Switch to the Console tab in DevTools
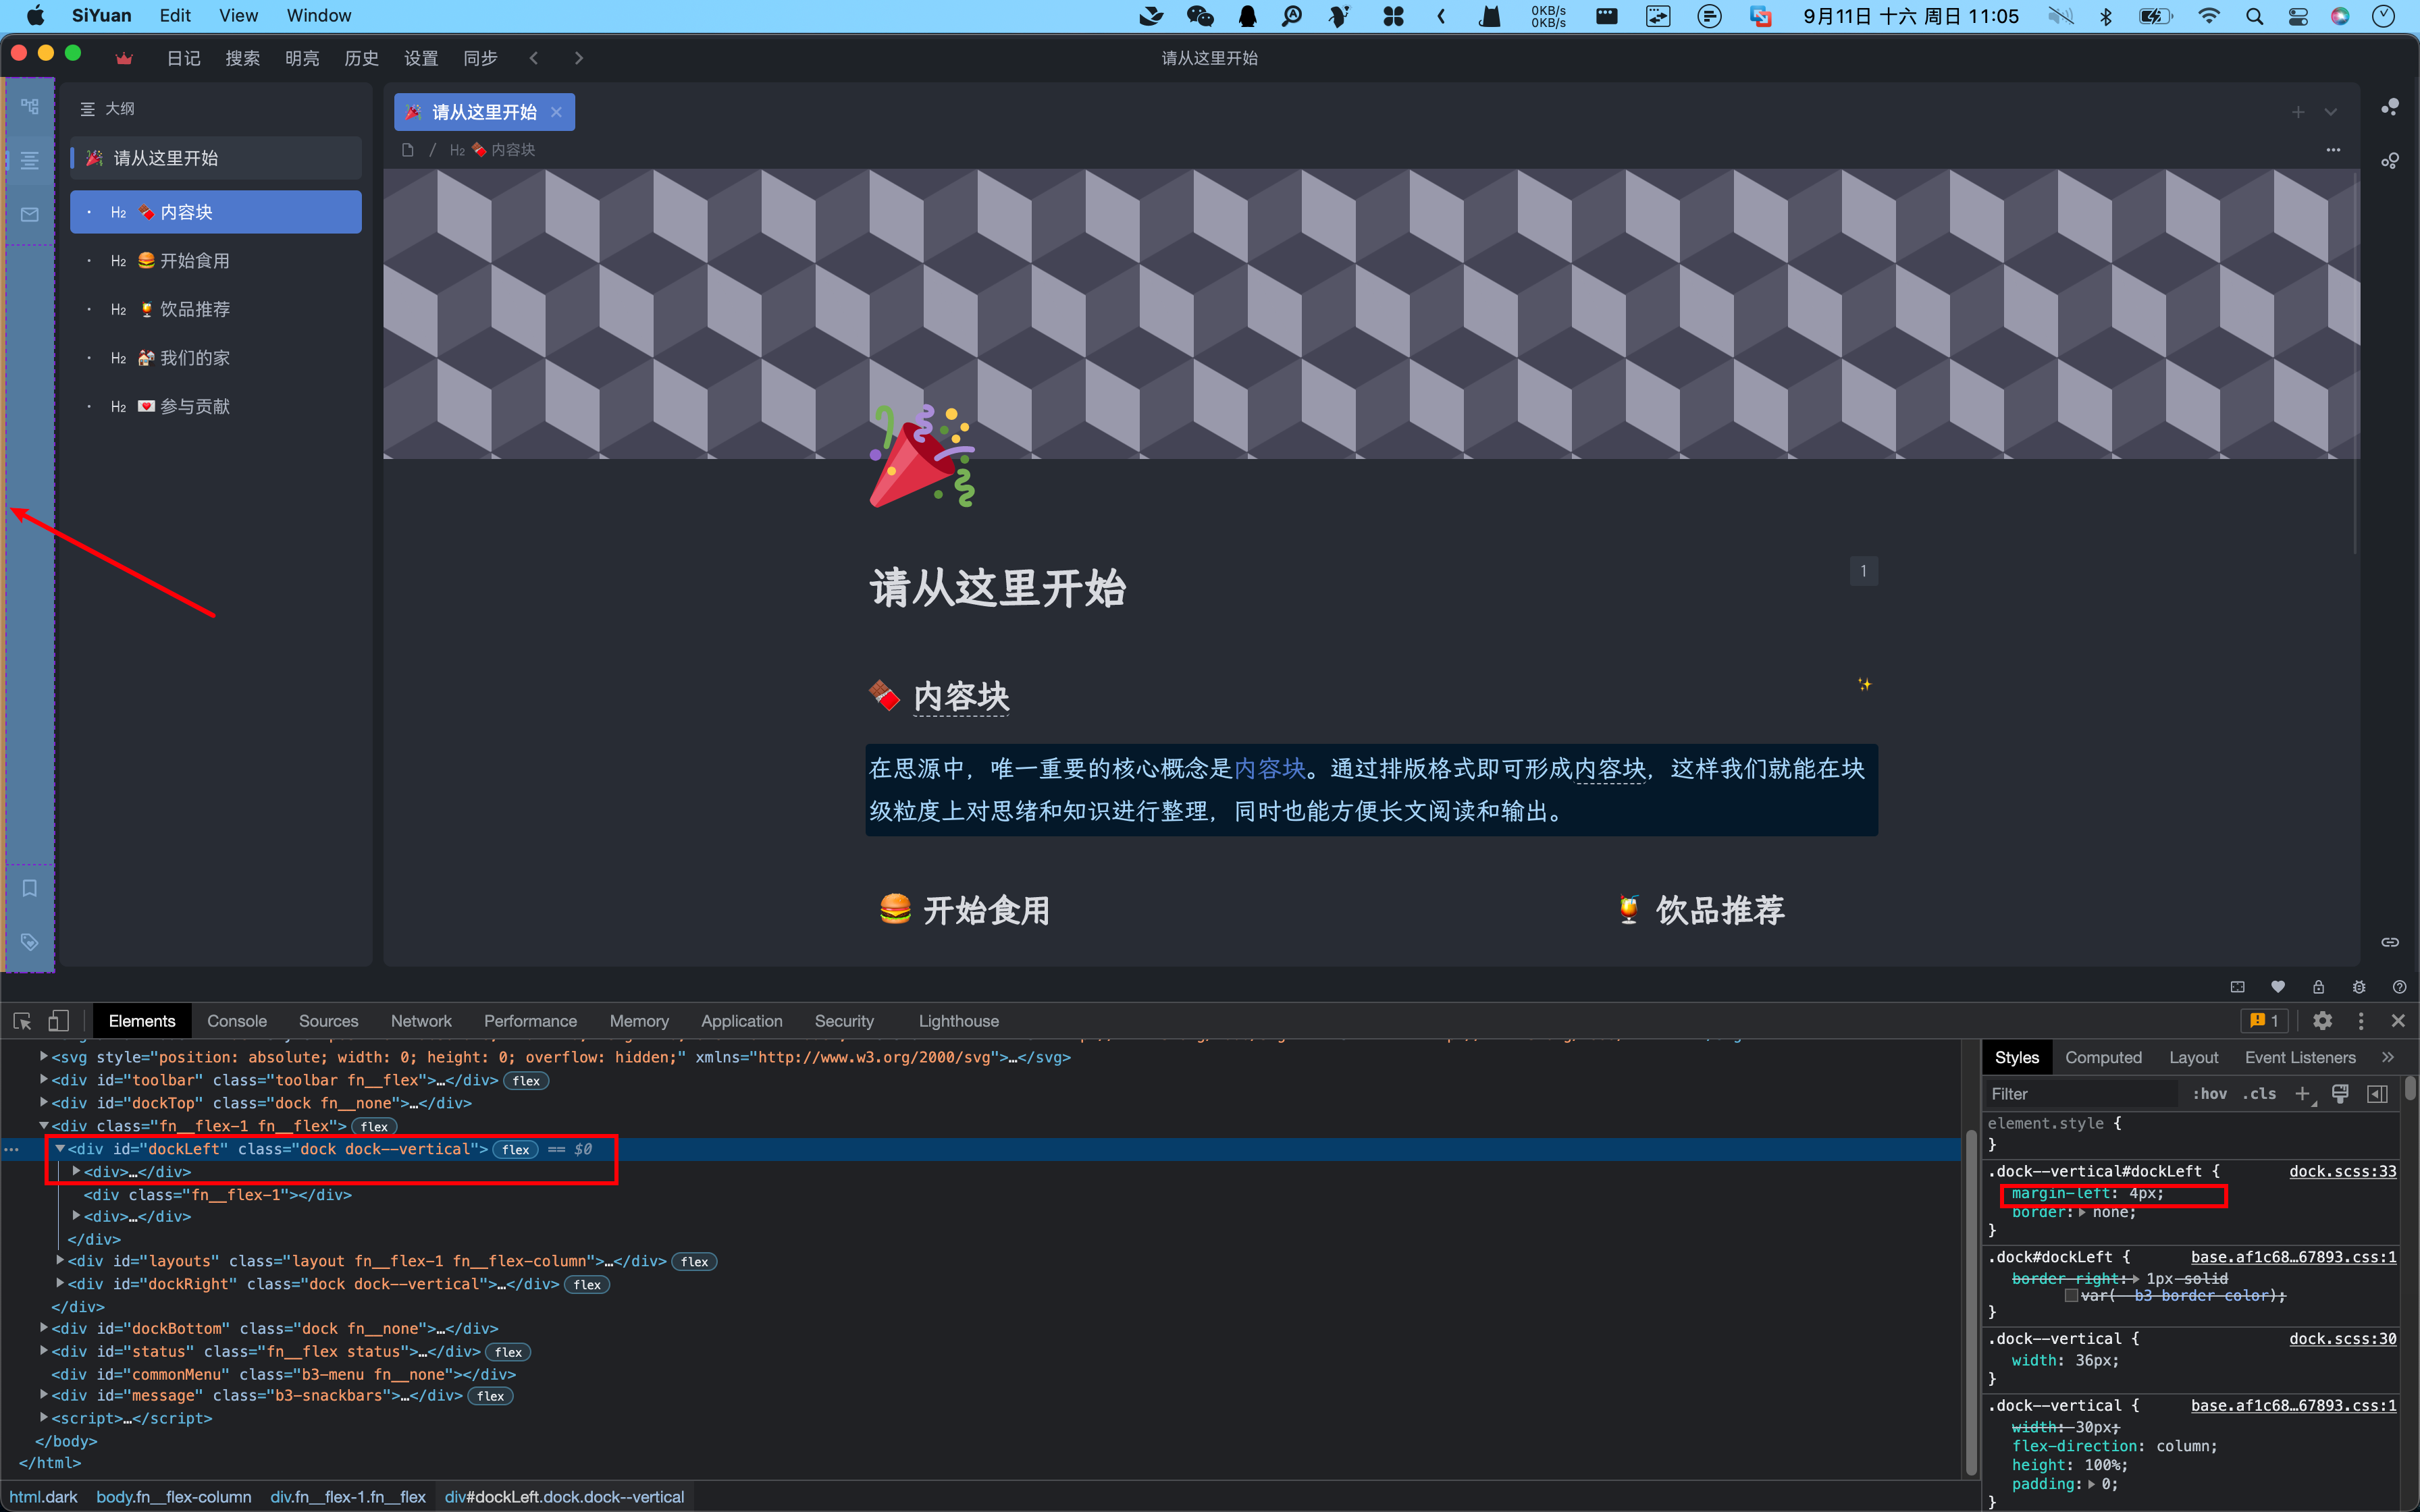 tap(236, 1020)
